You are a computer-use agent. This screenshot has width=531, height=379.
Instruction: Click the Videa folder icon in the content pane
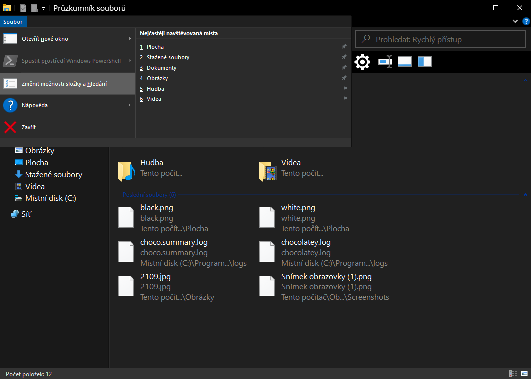click(x=268, y=170)
